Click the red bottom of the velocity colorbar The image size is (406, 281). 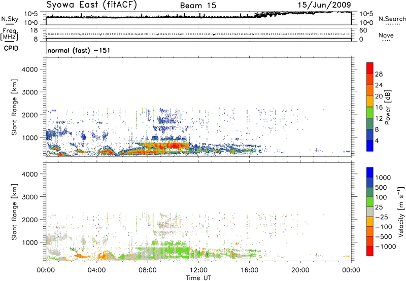[x=370, y=251]
